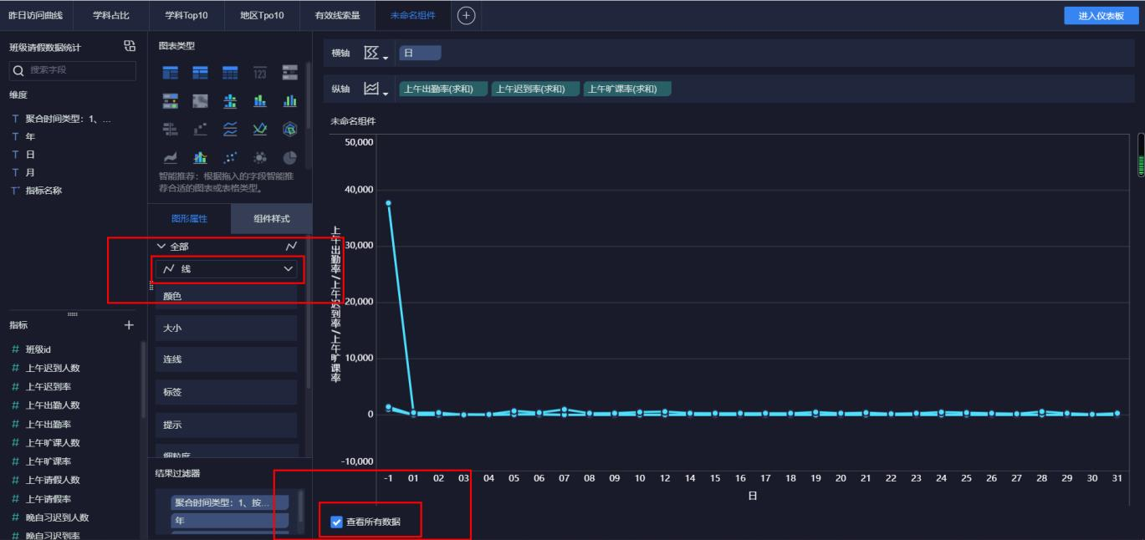Select the combo column-line chart icon
1145x540 pixels.
199,157
